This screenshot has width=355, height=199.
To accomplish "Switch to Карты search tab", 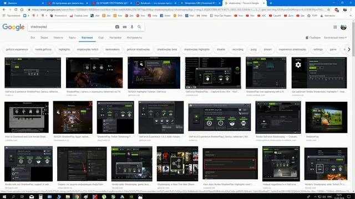I will point(72,38).
